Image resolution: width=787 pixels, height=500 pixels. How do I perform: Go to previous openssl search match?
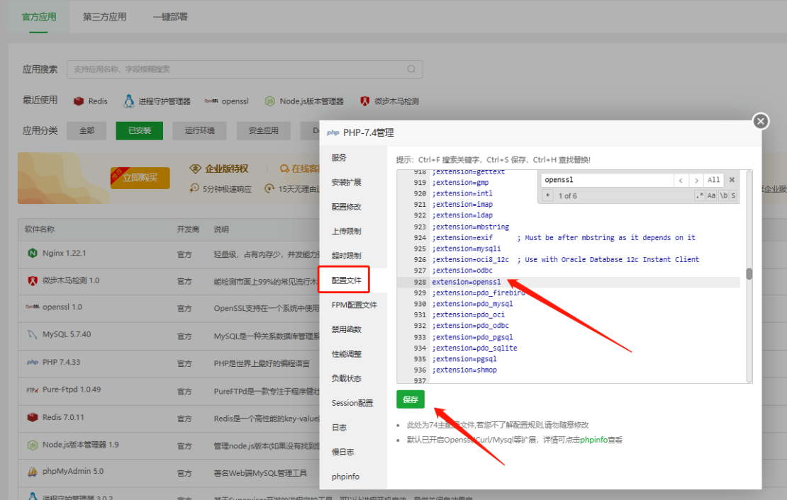(681, 180)
